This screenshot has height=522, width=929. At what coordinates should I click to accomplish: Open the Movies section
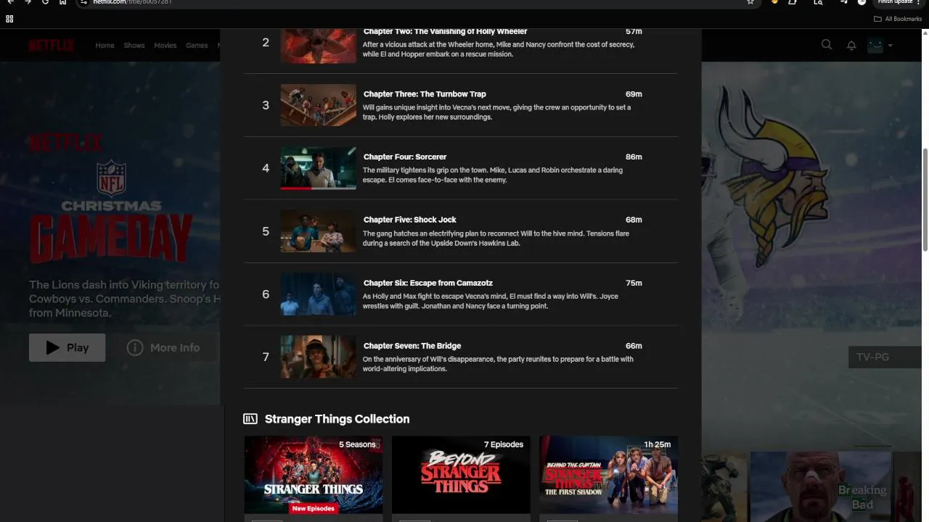point(165,46)
